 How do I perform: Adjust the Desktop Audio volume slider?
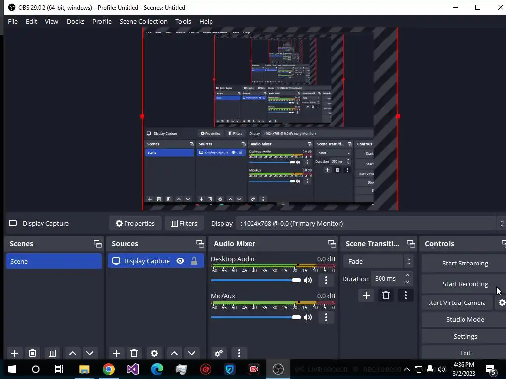[x=256, y=280]
